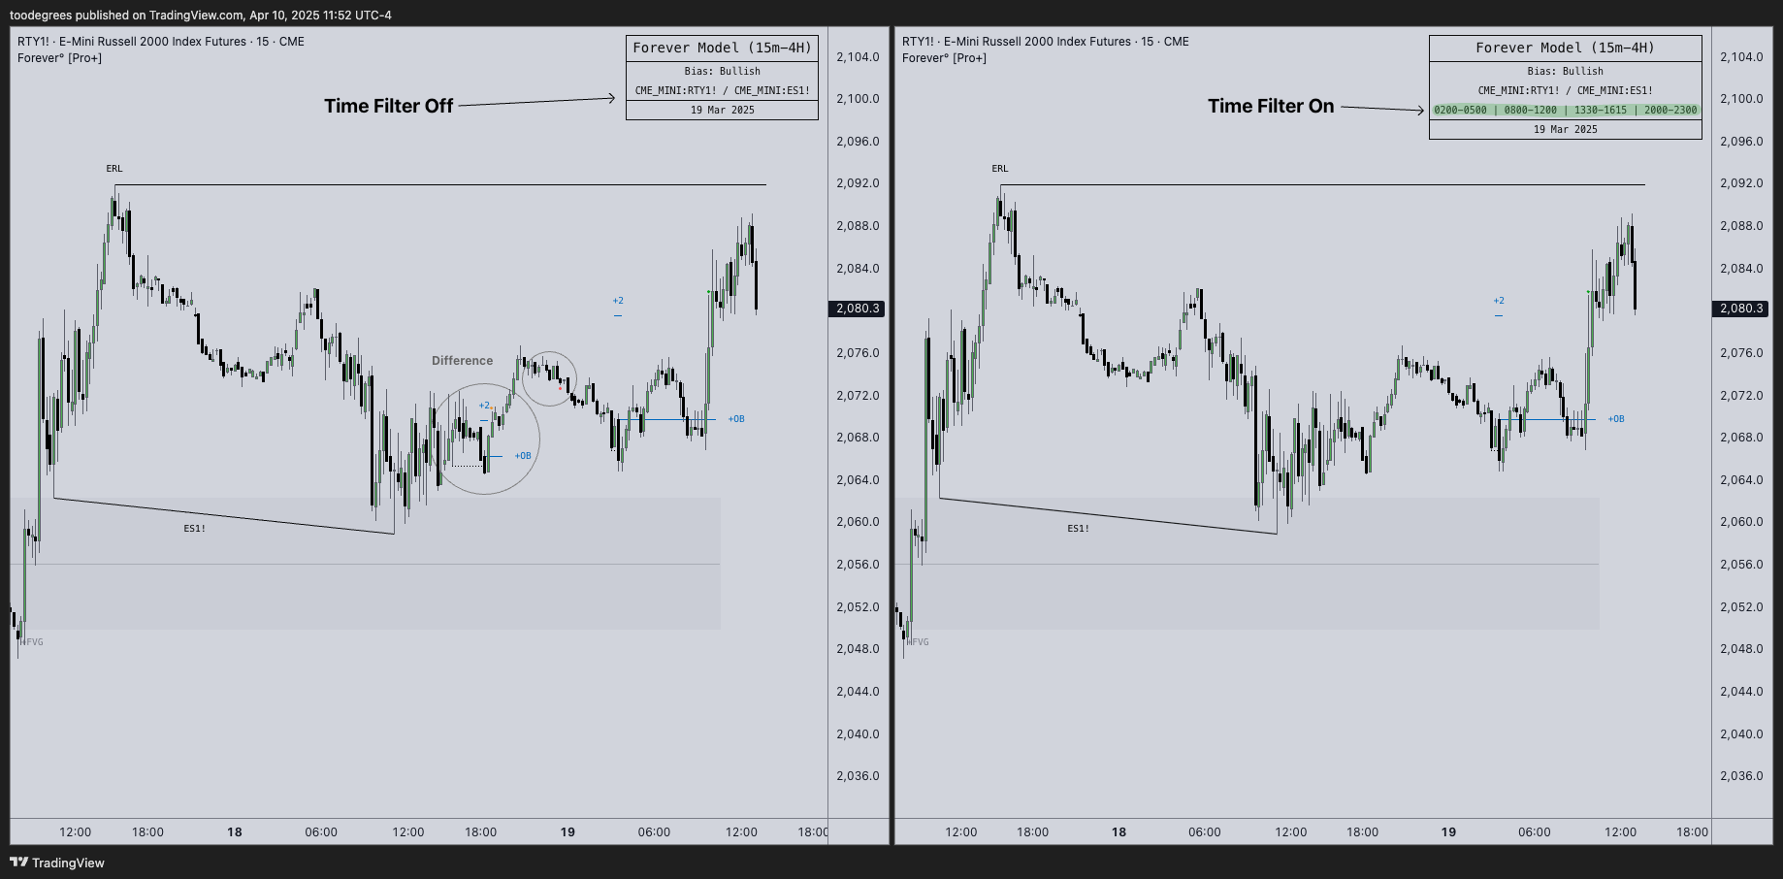Open the toodegrees publication header text

click(x=201, y=15)
